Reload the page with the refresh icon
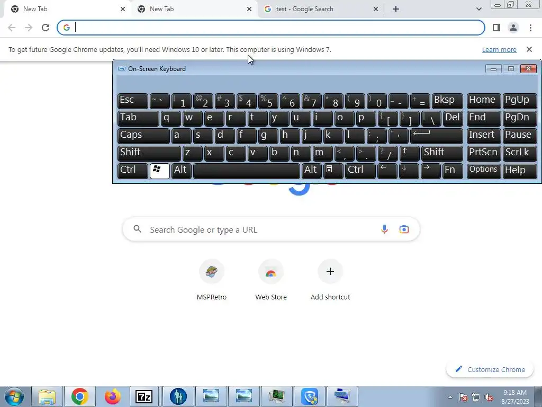This screenshot has height=407, width=542. tap(46, 28)
